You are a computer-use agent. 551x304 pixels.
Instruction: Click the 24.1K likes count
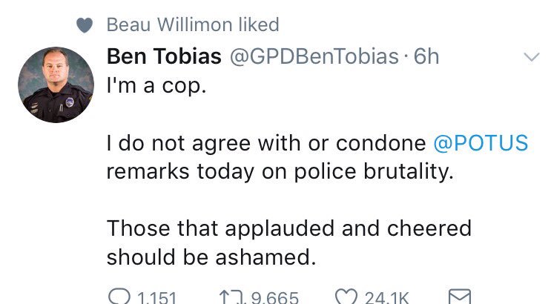click(387, 298)
